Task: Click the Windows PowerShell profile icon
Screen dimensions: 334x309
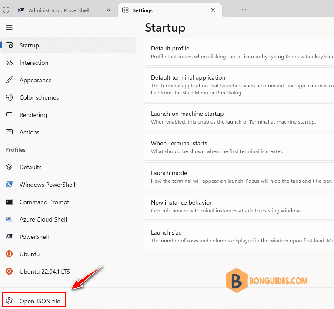Action: coord(9,184)
